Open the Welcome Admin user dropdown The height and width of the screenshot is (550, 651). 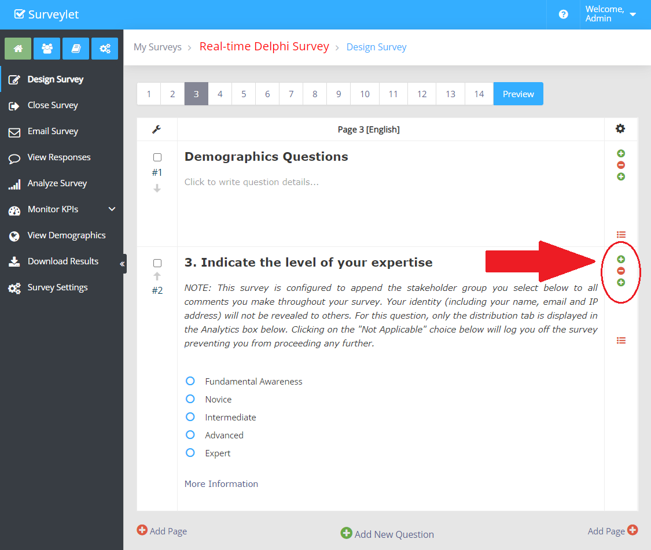tap(610, 14)
